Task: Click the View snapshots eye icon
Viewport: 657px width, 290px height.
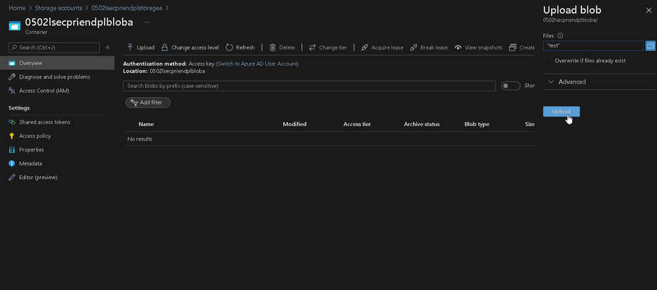Action: (458, 48)
